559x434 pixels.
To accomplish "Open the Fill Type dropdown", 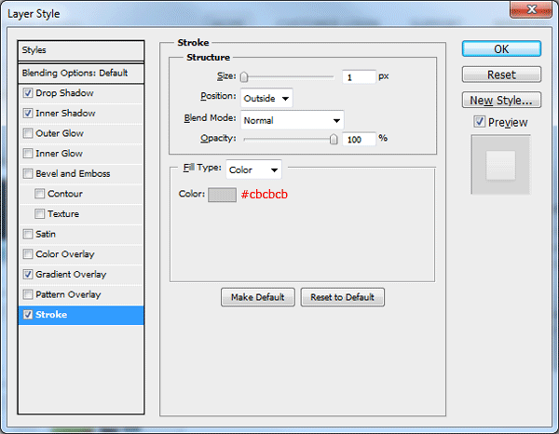I will pos(253,170).
